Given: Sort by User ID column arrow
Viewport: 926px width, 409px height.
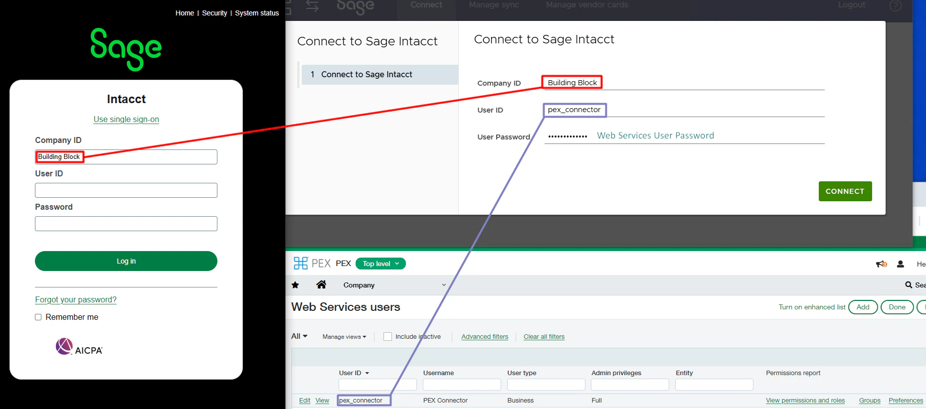Looking at the screenshot, I should 367,373.
